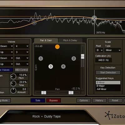
Task: Toggle MIDI Control
Action: [x=22, y=70]
